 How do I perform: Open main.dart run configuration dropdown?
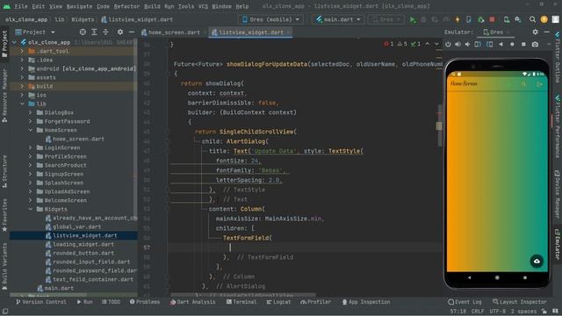(x=338, y=19)
